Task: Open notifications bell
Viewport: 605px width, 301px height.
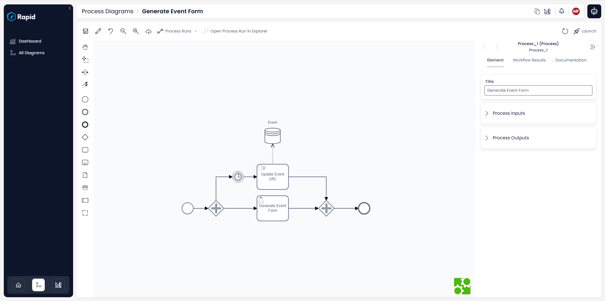Action: click(x=562, y=11)
